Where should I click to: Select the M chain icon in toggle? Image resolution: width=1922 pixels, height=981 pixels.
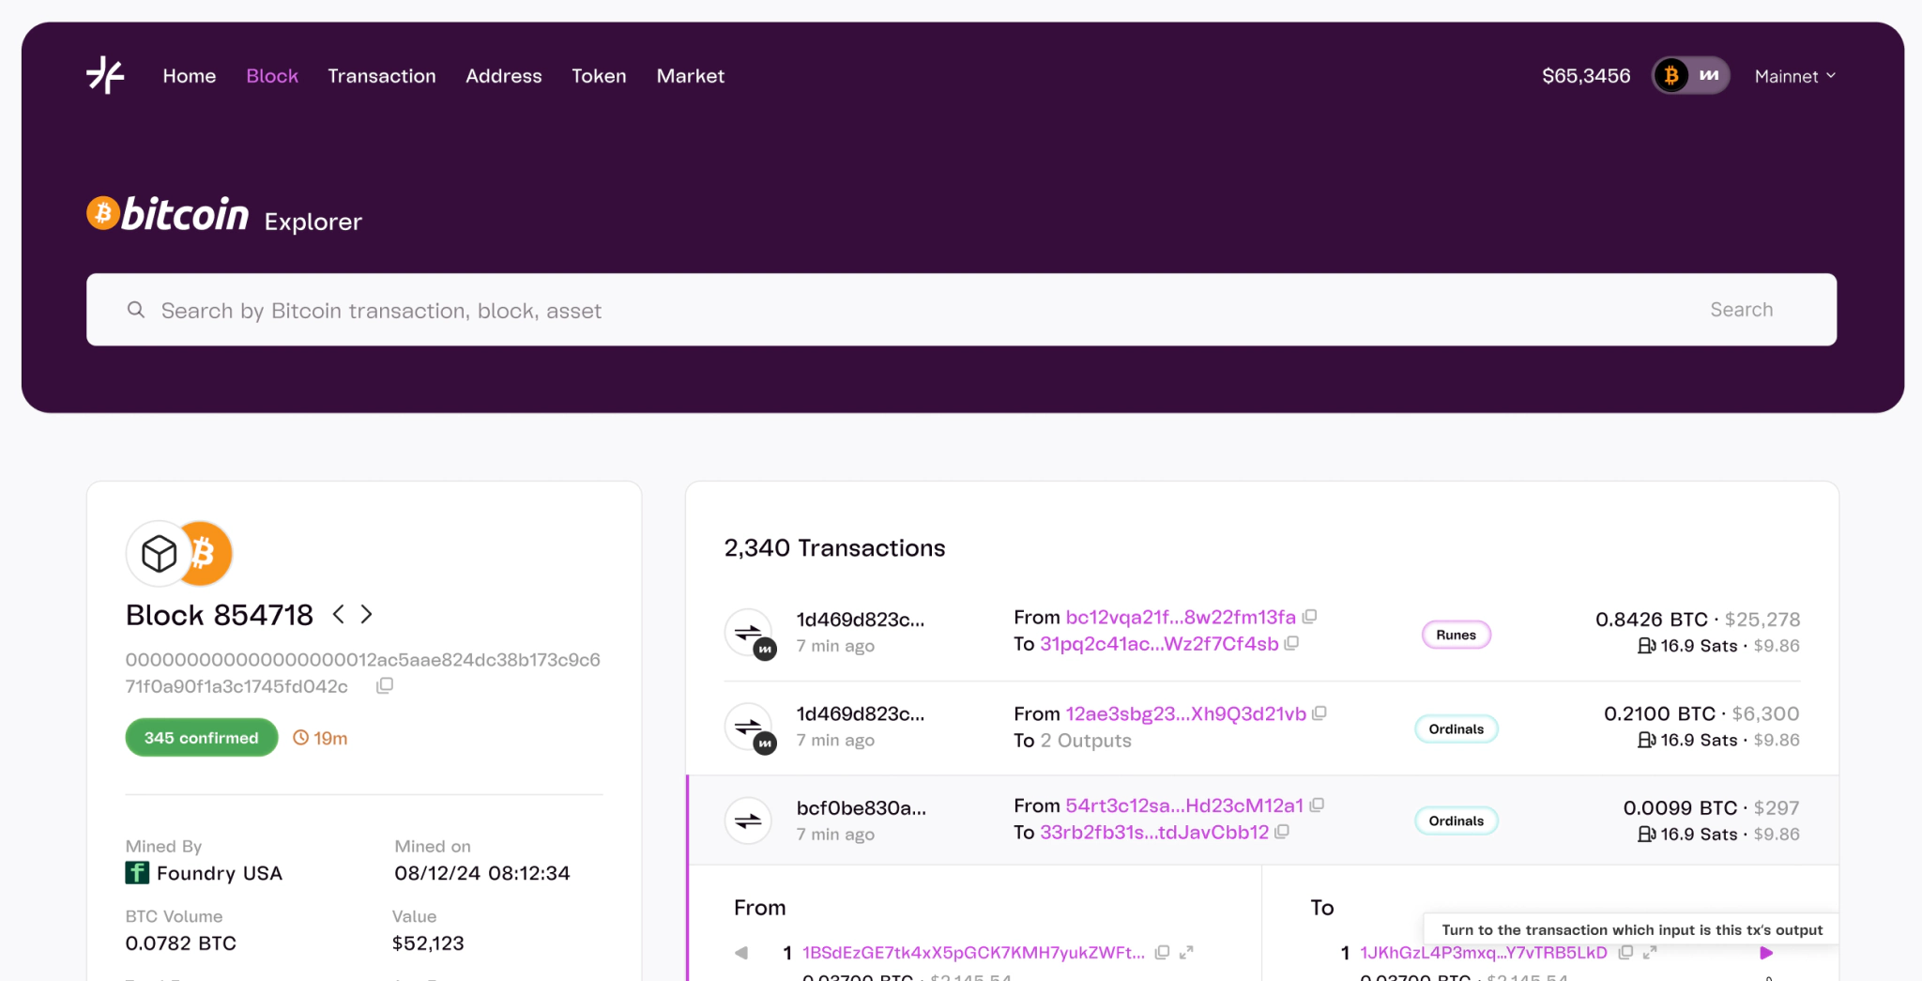1709,75
